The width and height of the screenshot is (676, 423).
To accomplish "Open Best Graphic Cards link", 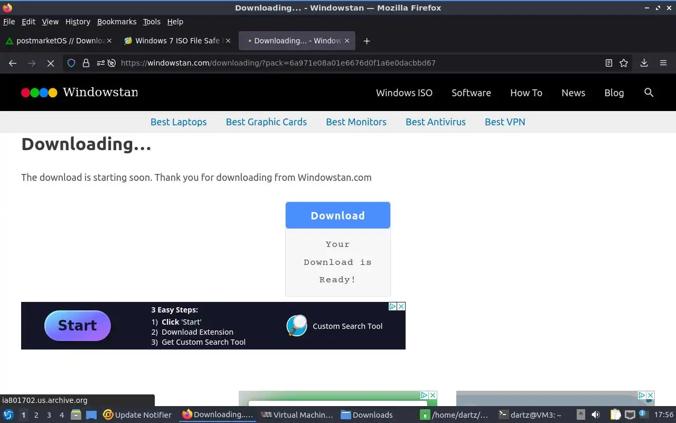I will pyautogui.click(x=266, y=122).
